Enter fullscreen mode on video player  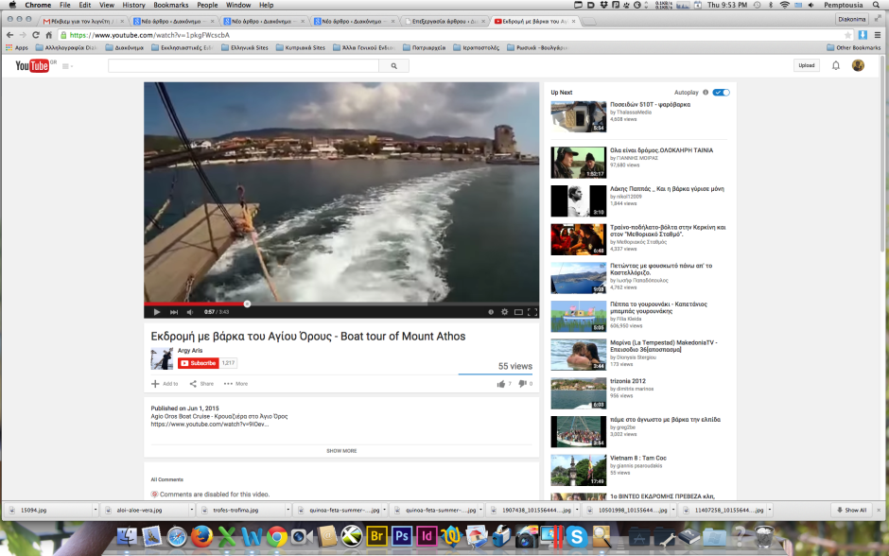(532, 312)
